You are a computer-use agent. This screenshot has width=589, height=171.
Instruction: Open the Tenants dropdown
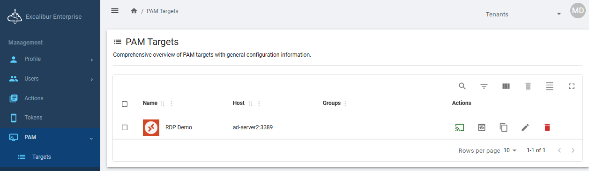coord(524,14)
